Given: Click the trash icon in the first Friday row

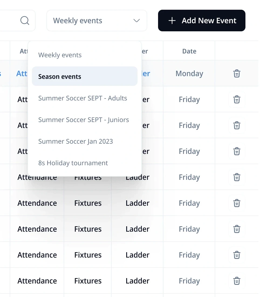Looking at the screenshot, I should [237, 99].
